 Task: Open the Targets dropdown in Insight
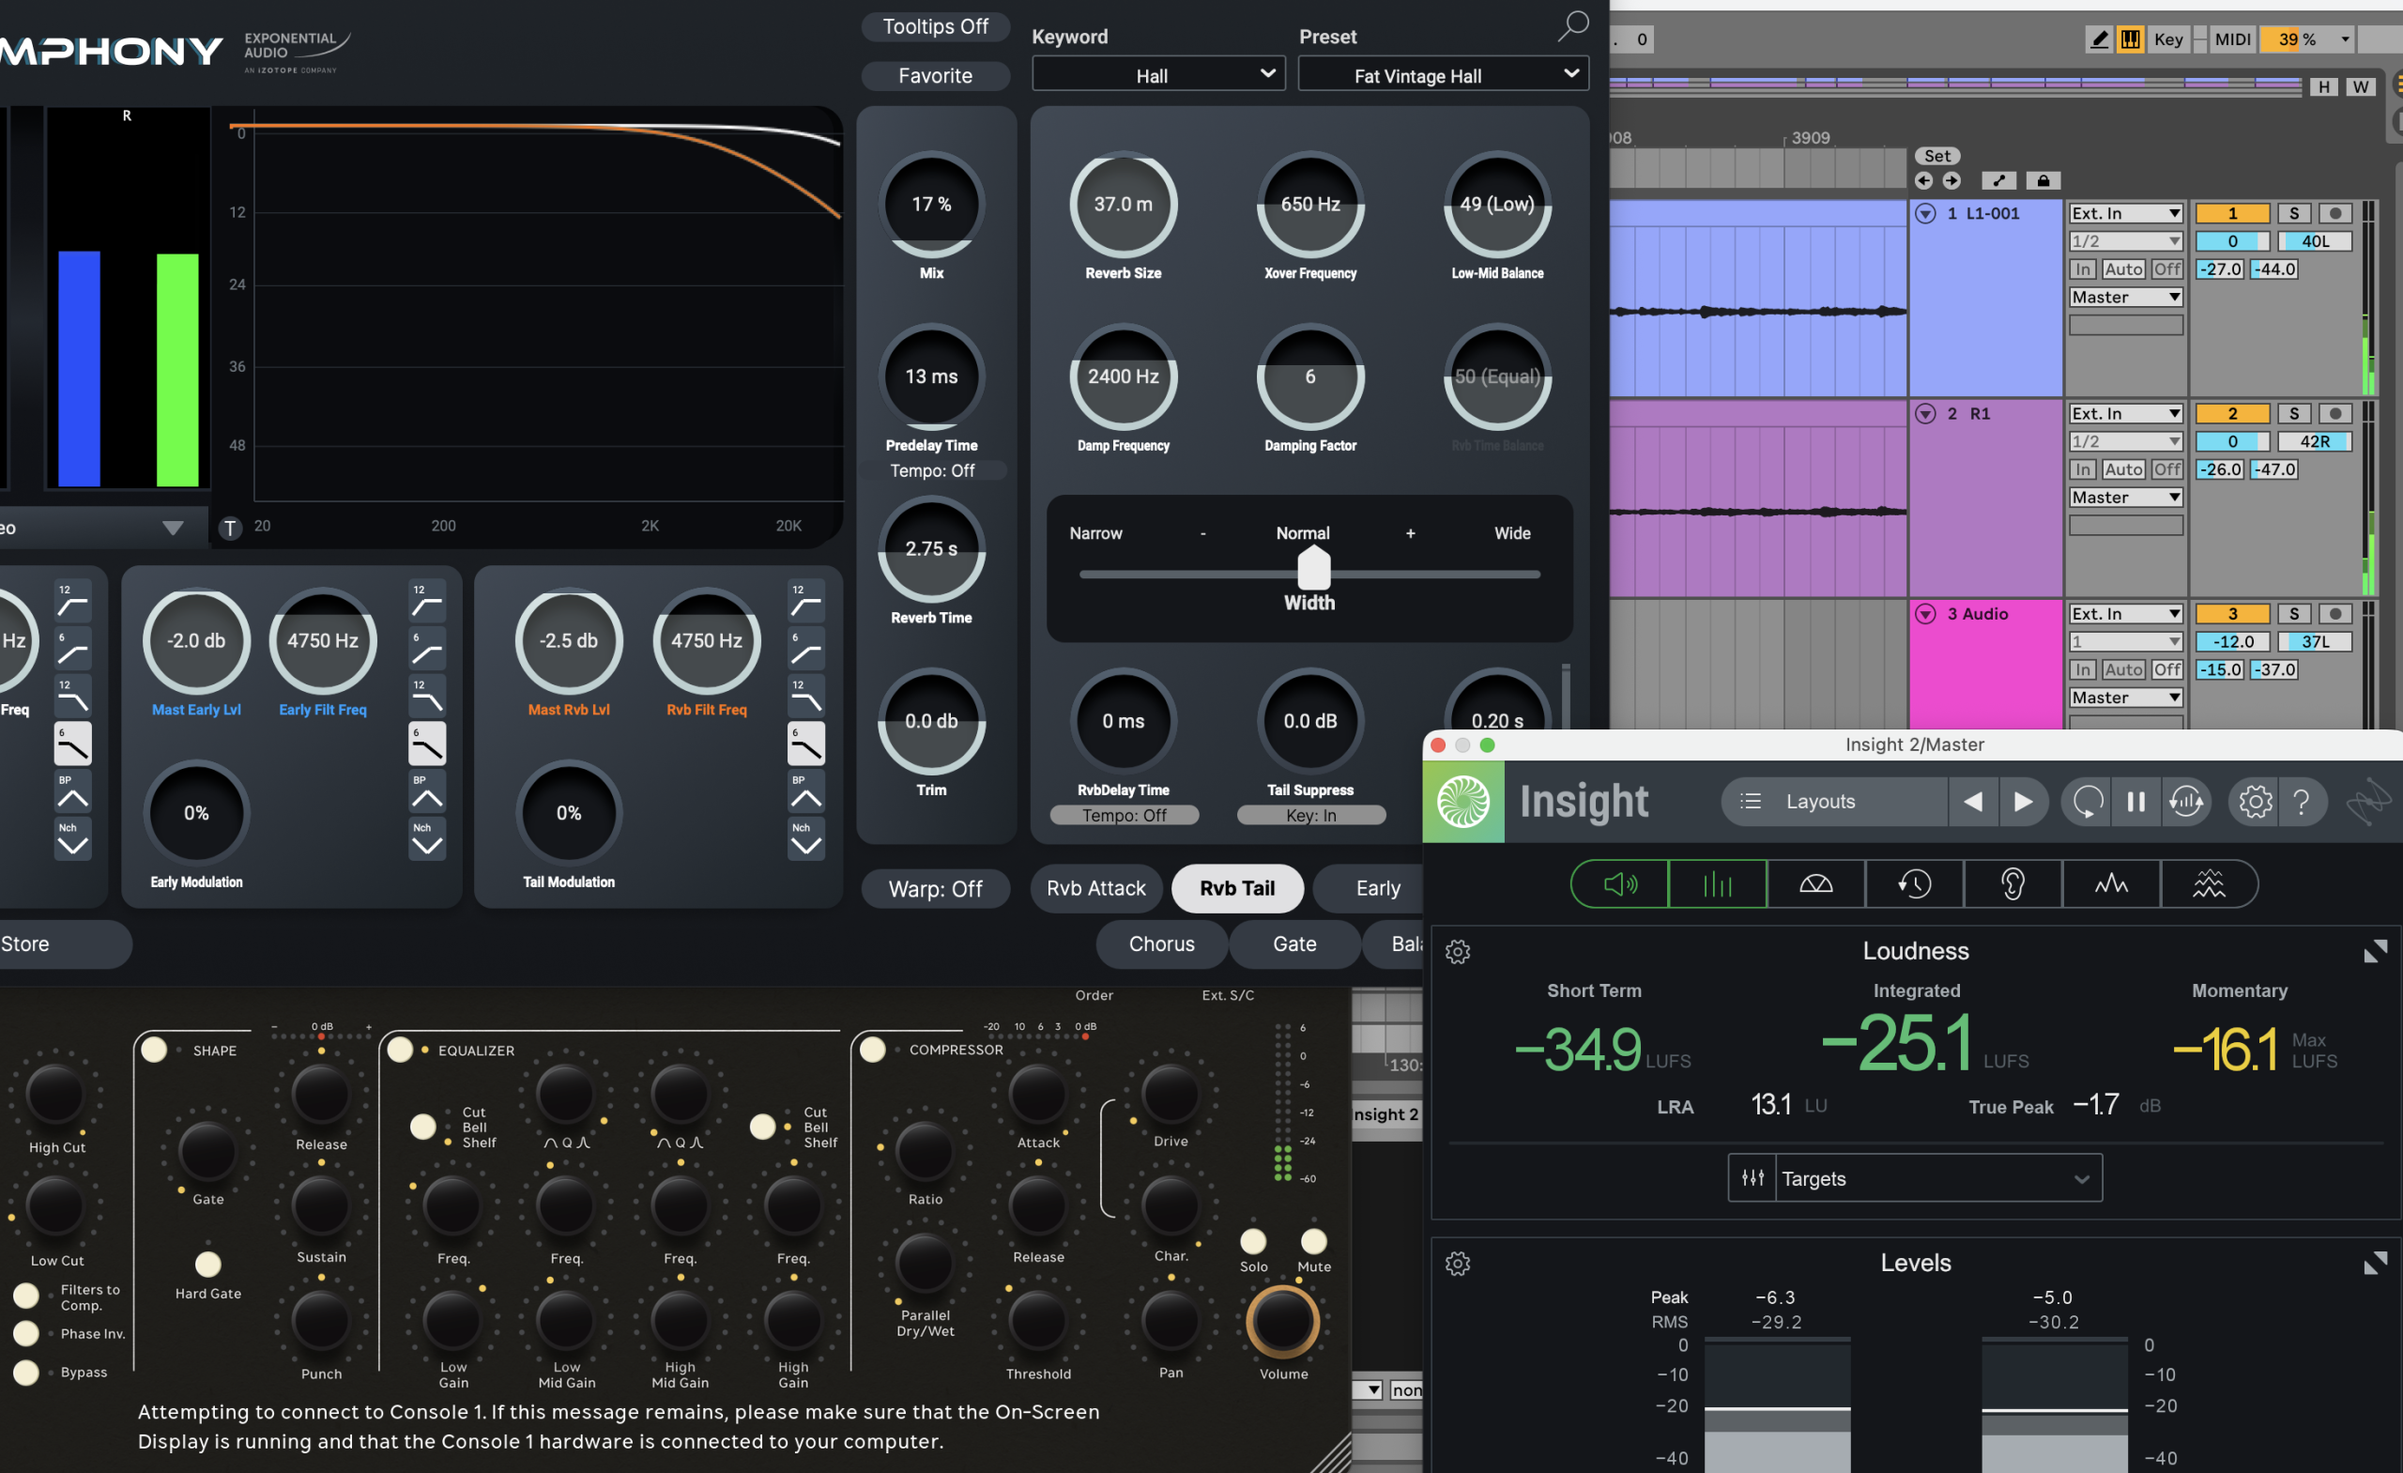(1916, 1178)
